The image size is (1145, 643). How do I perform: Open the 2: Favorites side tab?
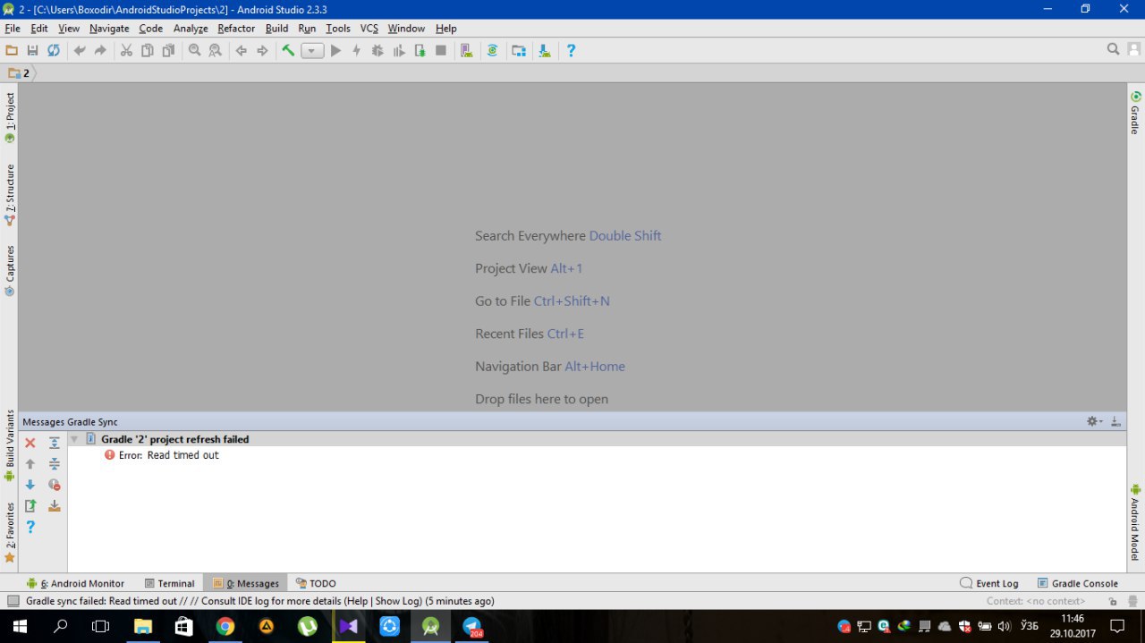(10, 532)
